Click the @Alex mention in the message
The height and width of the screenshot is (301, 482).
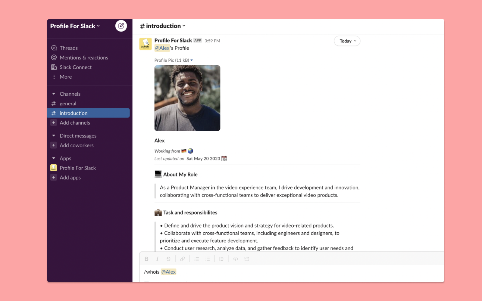[x=162, y=48]
